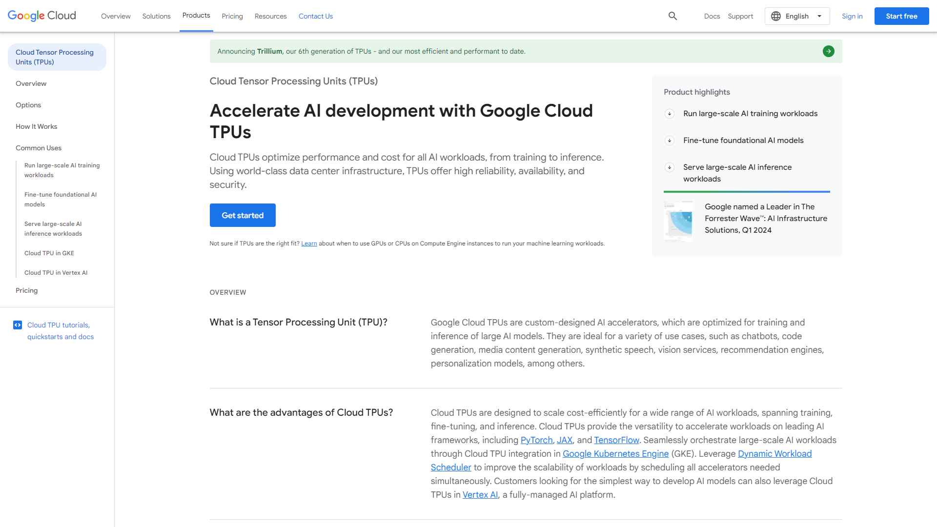
Task: Select the Pricing menu item in navigation
Action: [232, 16]
